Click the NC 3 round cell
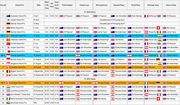 (x=3, y=83)
